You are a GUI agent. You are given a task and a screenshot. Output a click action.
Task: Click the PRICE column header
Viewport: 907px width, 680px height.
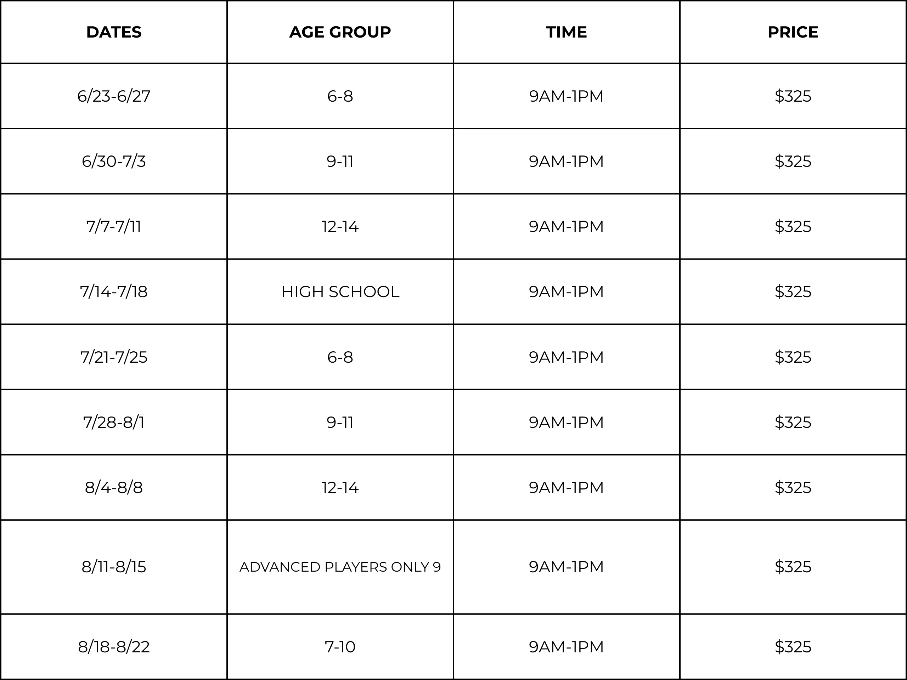point(793,32)
